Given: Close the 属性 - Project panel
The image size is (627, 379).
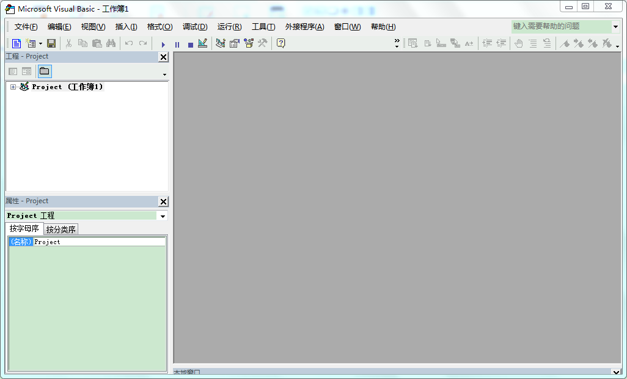Looking at the screenshot, I should pos(163,201).
